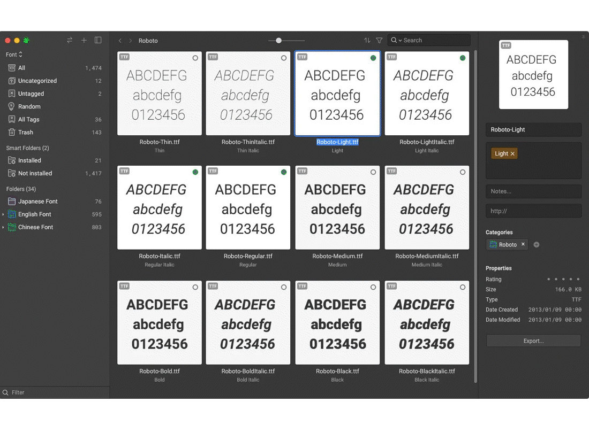The image size is (589, 433).
Task: Expand the Chinese Font folder
Action: point(3,227)
